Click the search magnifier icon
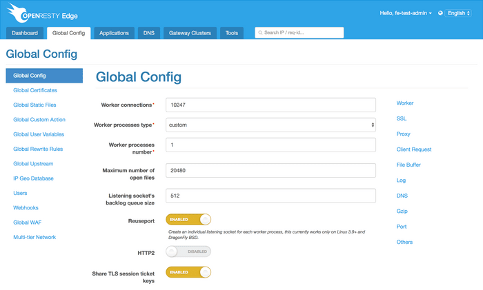Viewport: 483px width, 290px height. tap(260, 32)
